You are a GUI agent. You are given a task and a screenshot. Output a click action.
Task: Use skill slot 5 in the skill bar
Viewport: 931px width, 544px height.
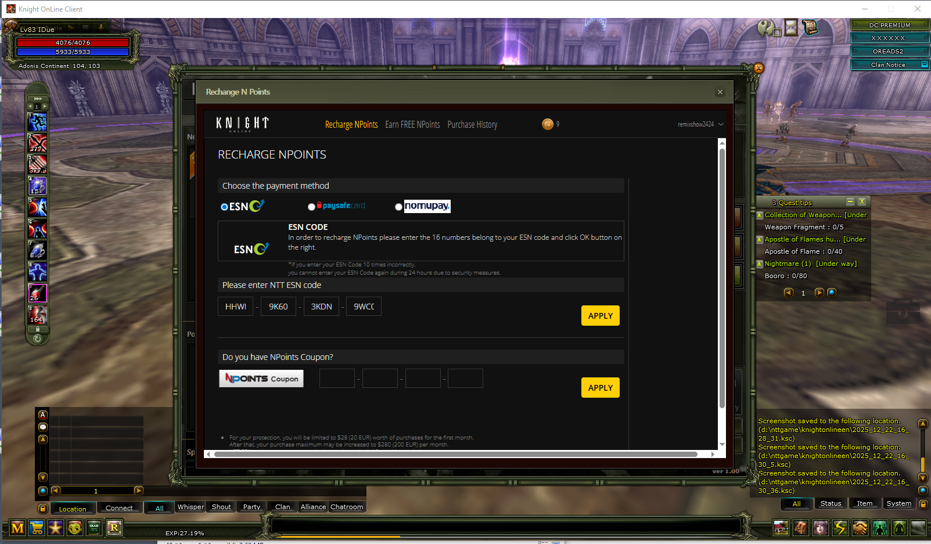38,207
